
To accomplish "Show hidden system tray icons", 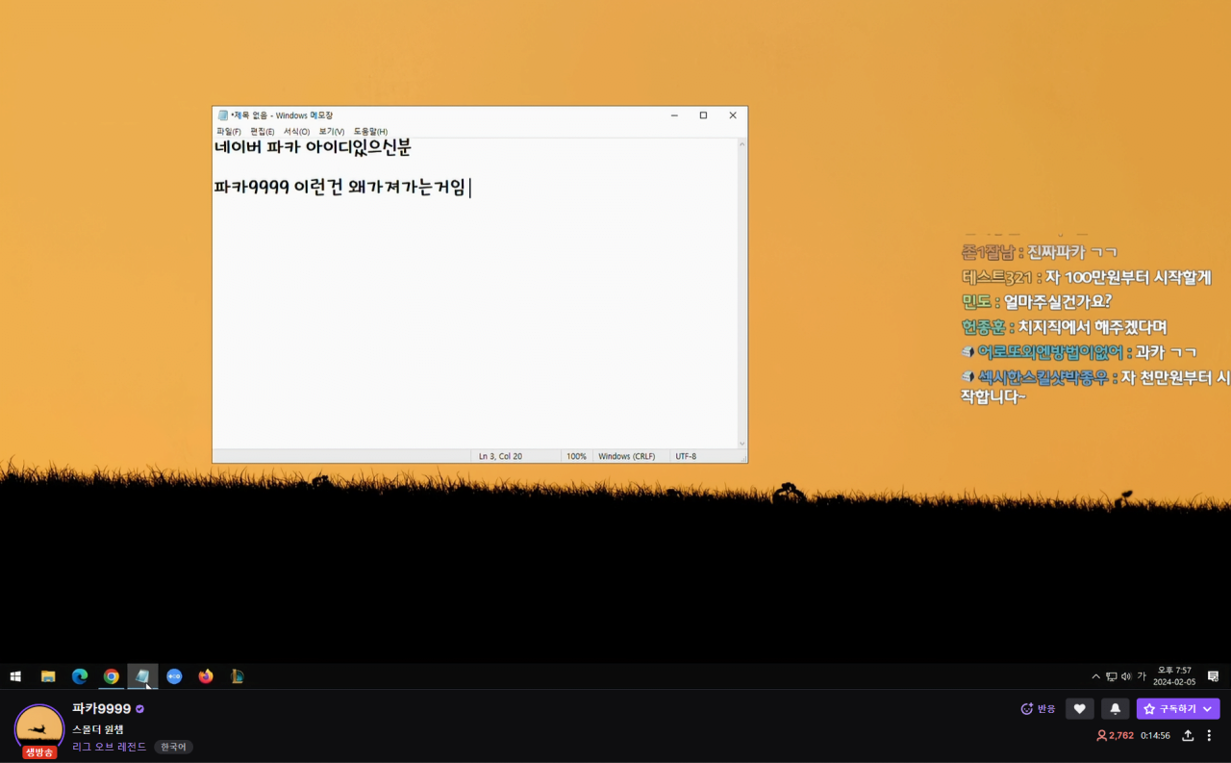I will coord(1095,676).
